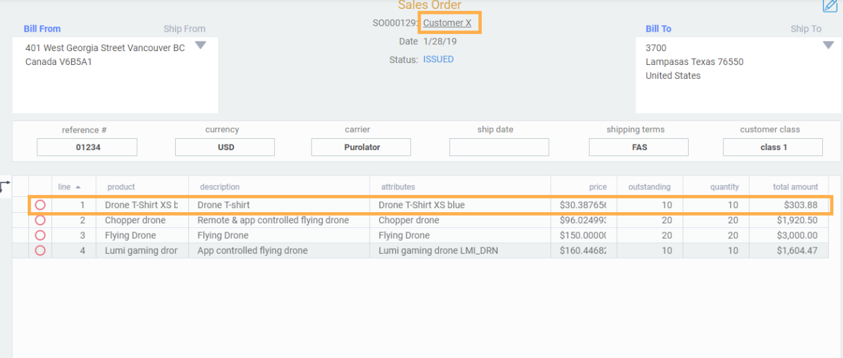The image size is (843, 358).
Task: Switch to the Ship To tab
Action: point(806,29)
